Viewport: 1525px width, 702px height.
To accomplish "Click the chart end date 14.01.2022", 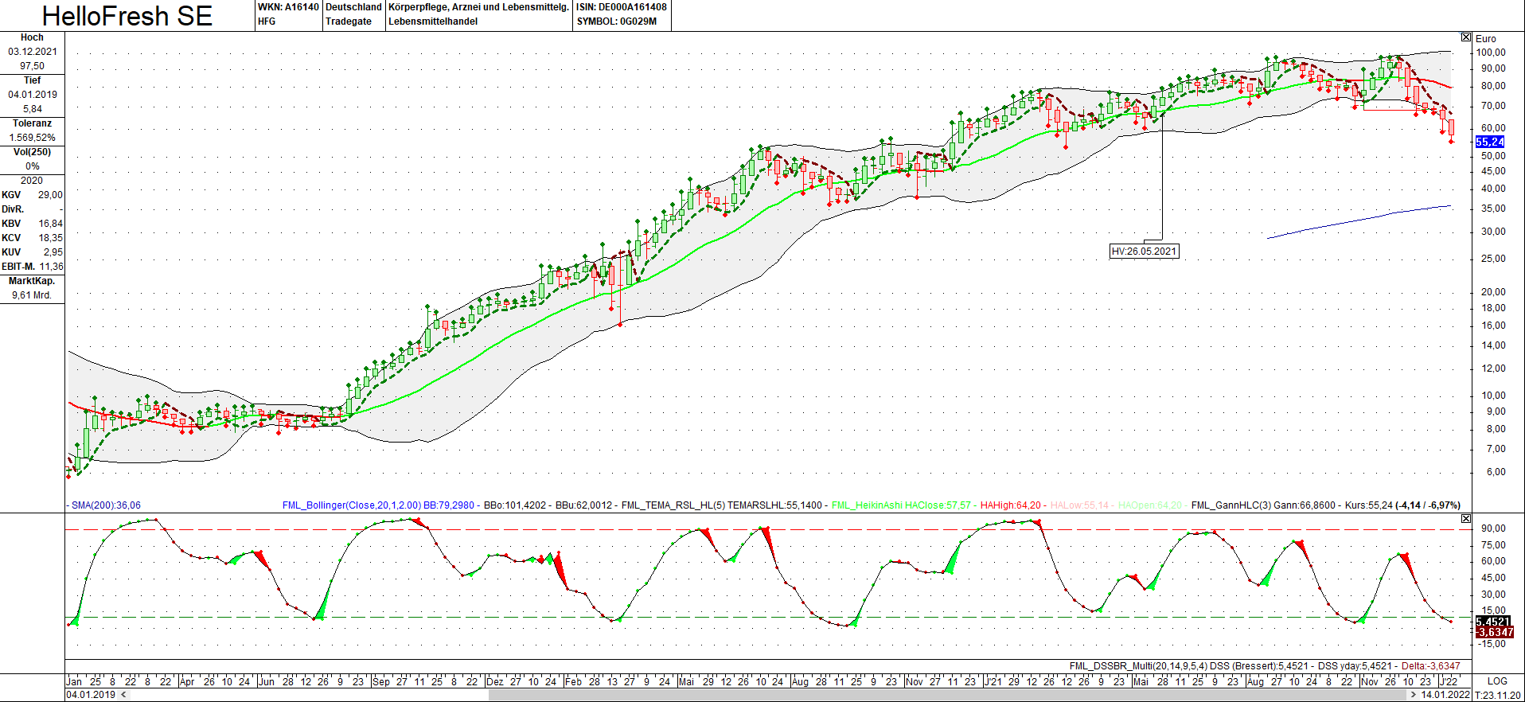I will tap(1445, 695).
